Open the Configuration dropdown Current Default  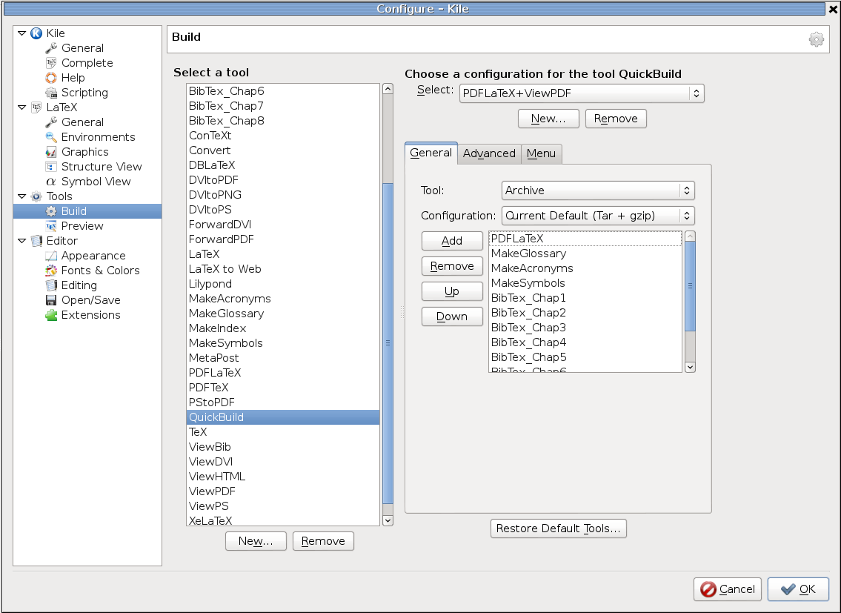point(598,216)
